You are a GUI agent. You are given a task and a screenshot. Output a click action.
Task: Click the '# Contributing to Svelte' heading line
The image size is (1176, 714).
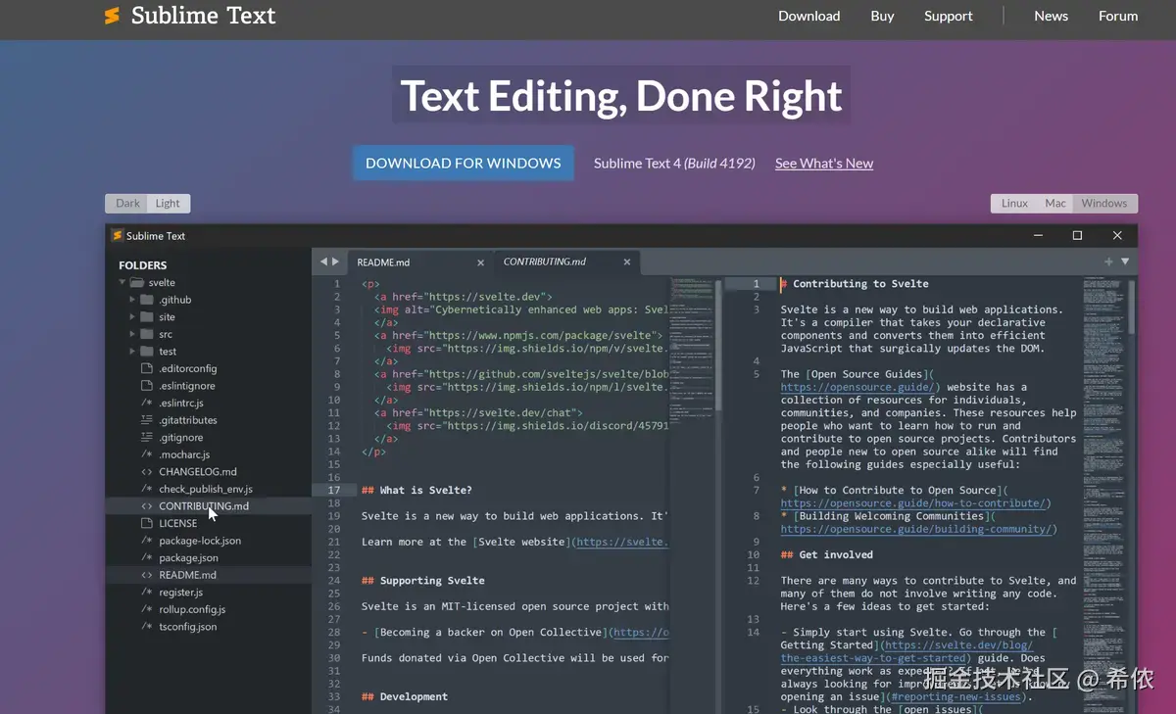855,284
